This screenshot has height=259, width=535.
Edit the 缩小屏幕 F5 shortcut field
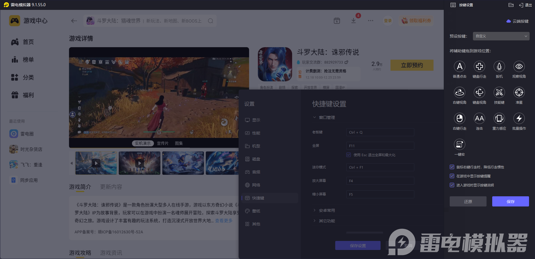pyautogui.click(x=380, y=194)
